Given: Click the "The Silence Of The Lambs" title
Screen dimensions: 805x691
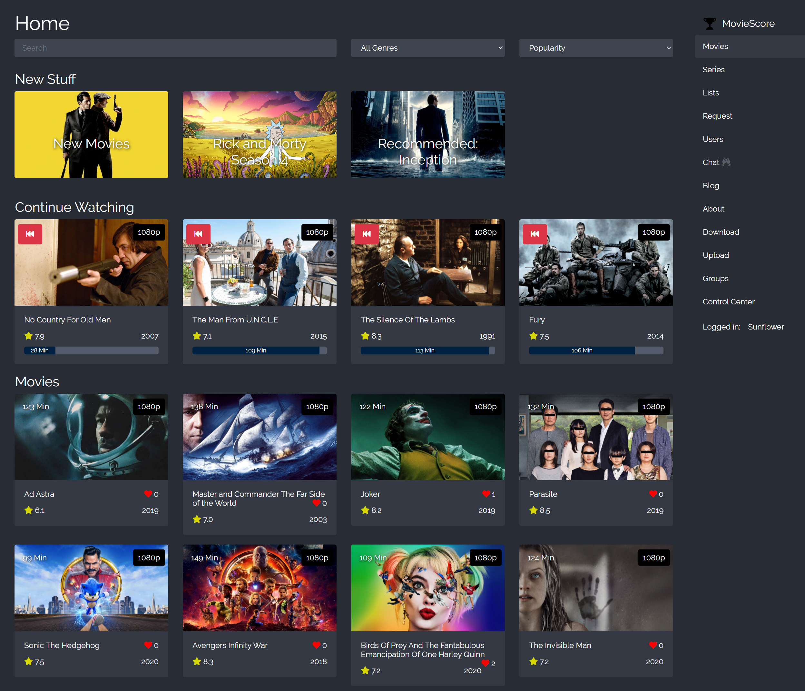Looking at the screenshot, I should click(407, 320).
